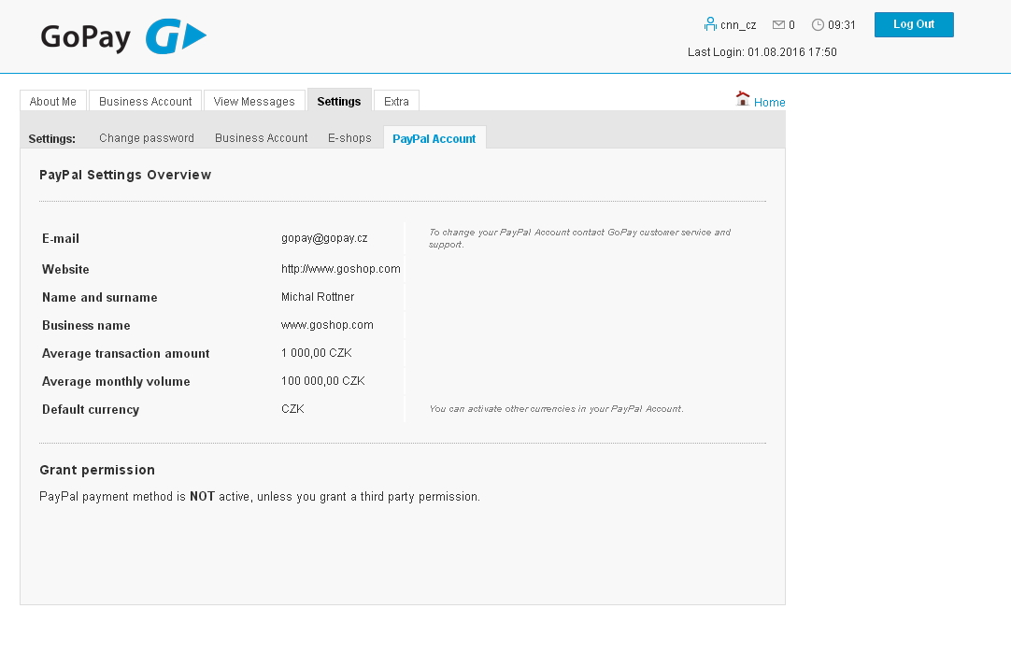Click the gopay@gopay.cz e-mail value
The width and height of the screenshot is (1011, 651).
coord(324,238)
